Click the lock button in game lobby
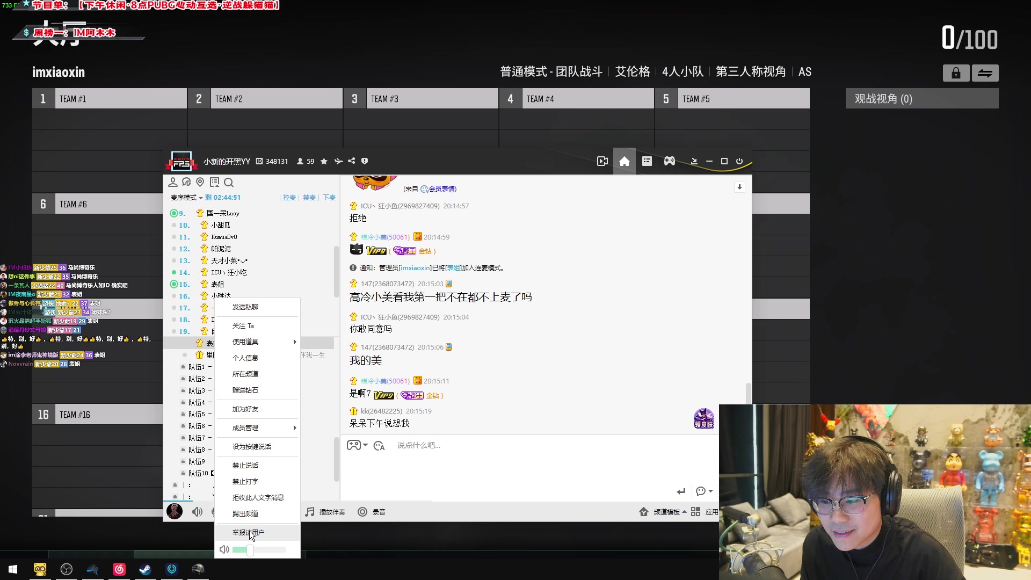This screenshot has height=580, width=1031. 956,73
